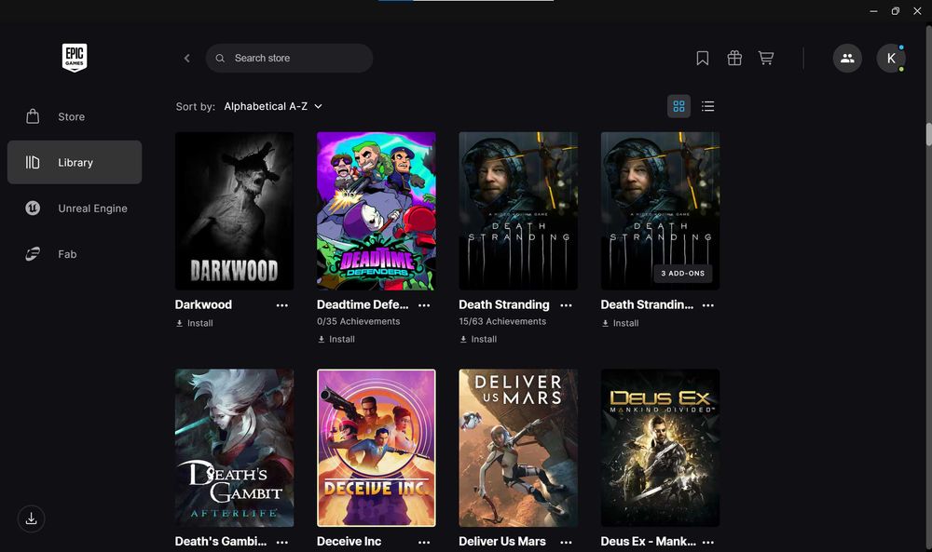
Task: Open more options for Deadtime Defenders
Action: [424, 305]
